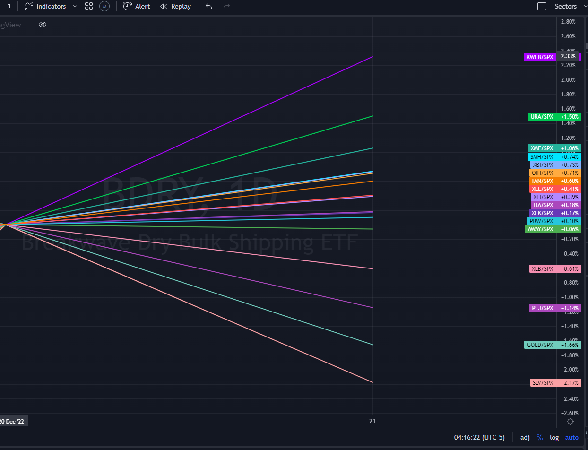588x450 pixels.
Task: Select the purple KWEB line on chart
Action: point(189,140)
